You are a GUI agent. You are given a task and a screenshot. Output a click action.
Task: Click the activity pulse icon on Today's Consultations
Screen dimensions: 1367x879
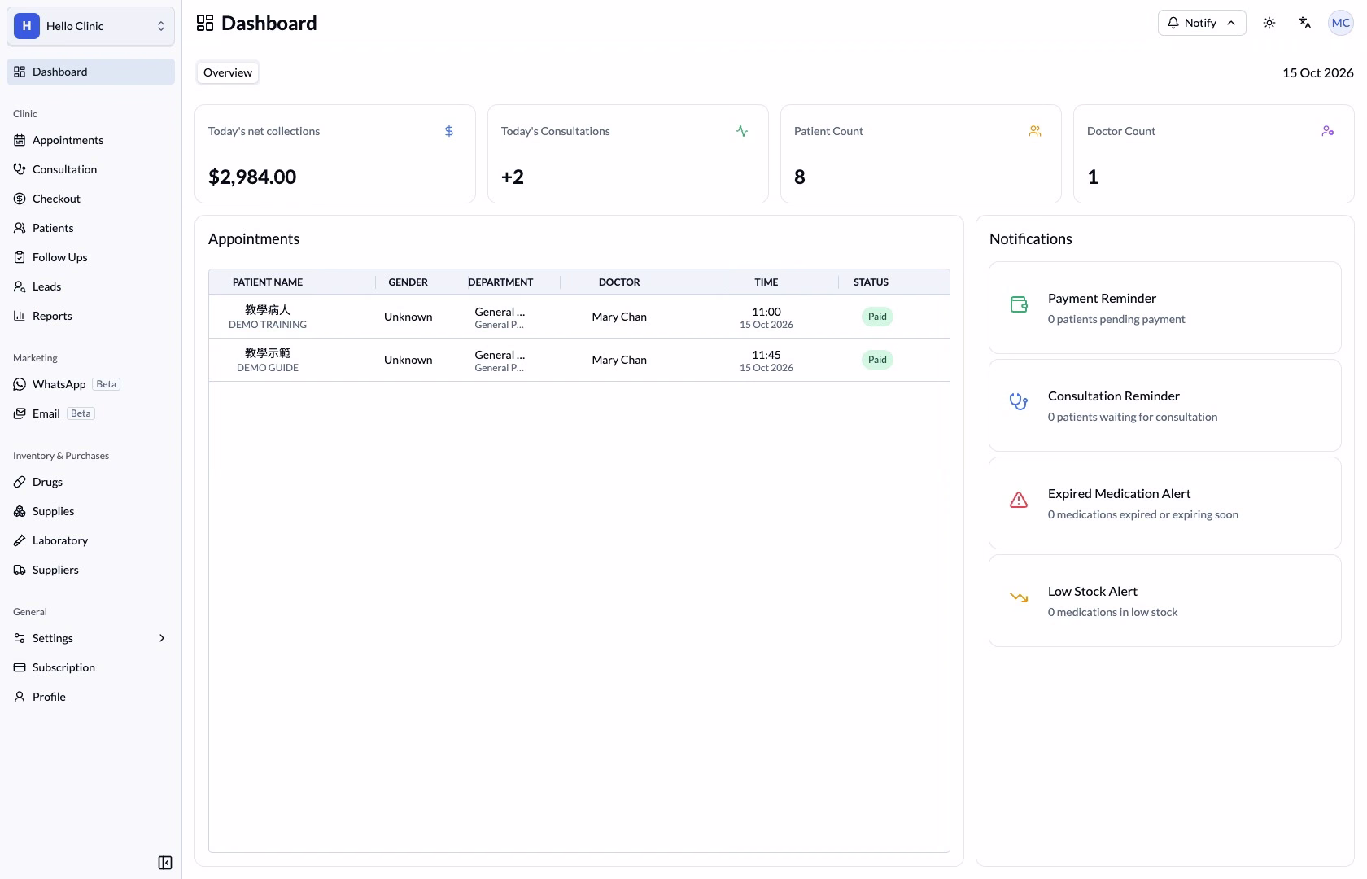[x=742, y=131]
